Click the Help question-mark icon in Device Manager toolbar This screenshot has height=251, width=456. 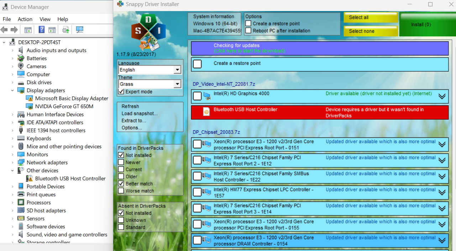[x=42, y=30]
